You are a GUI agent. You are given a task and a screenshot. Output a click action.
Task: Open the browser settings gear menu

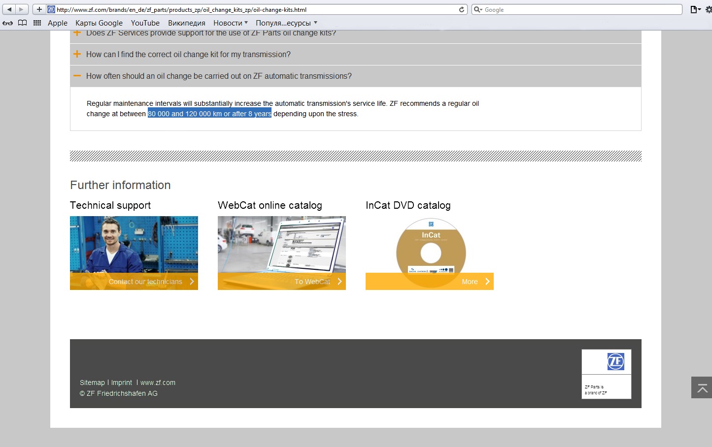pos(709,9)
